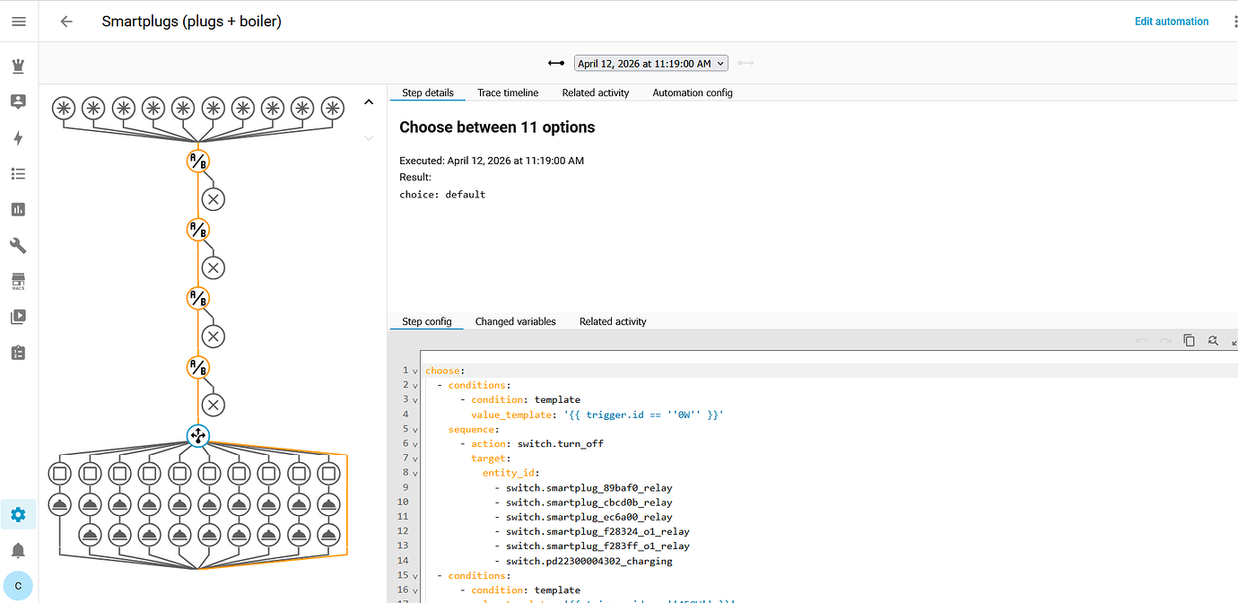Open the chess queen sidebar icon
The image size is (1238, 603).
tap(18, 66)
